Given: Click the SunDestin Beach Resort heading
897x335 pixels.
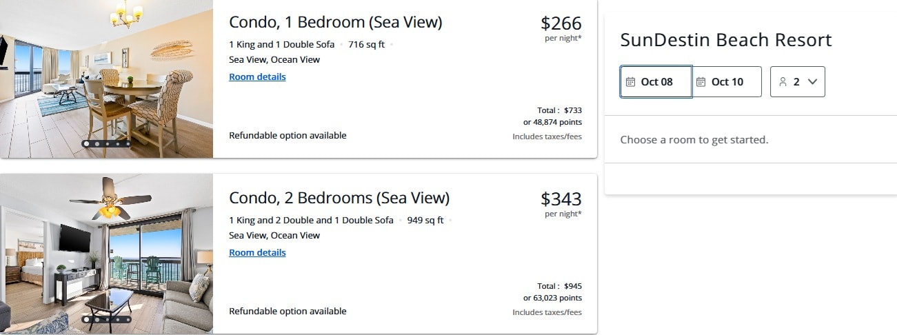Looking at the screenshot, I should (726, 40).
